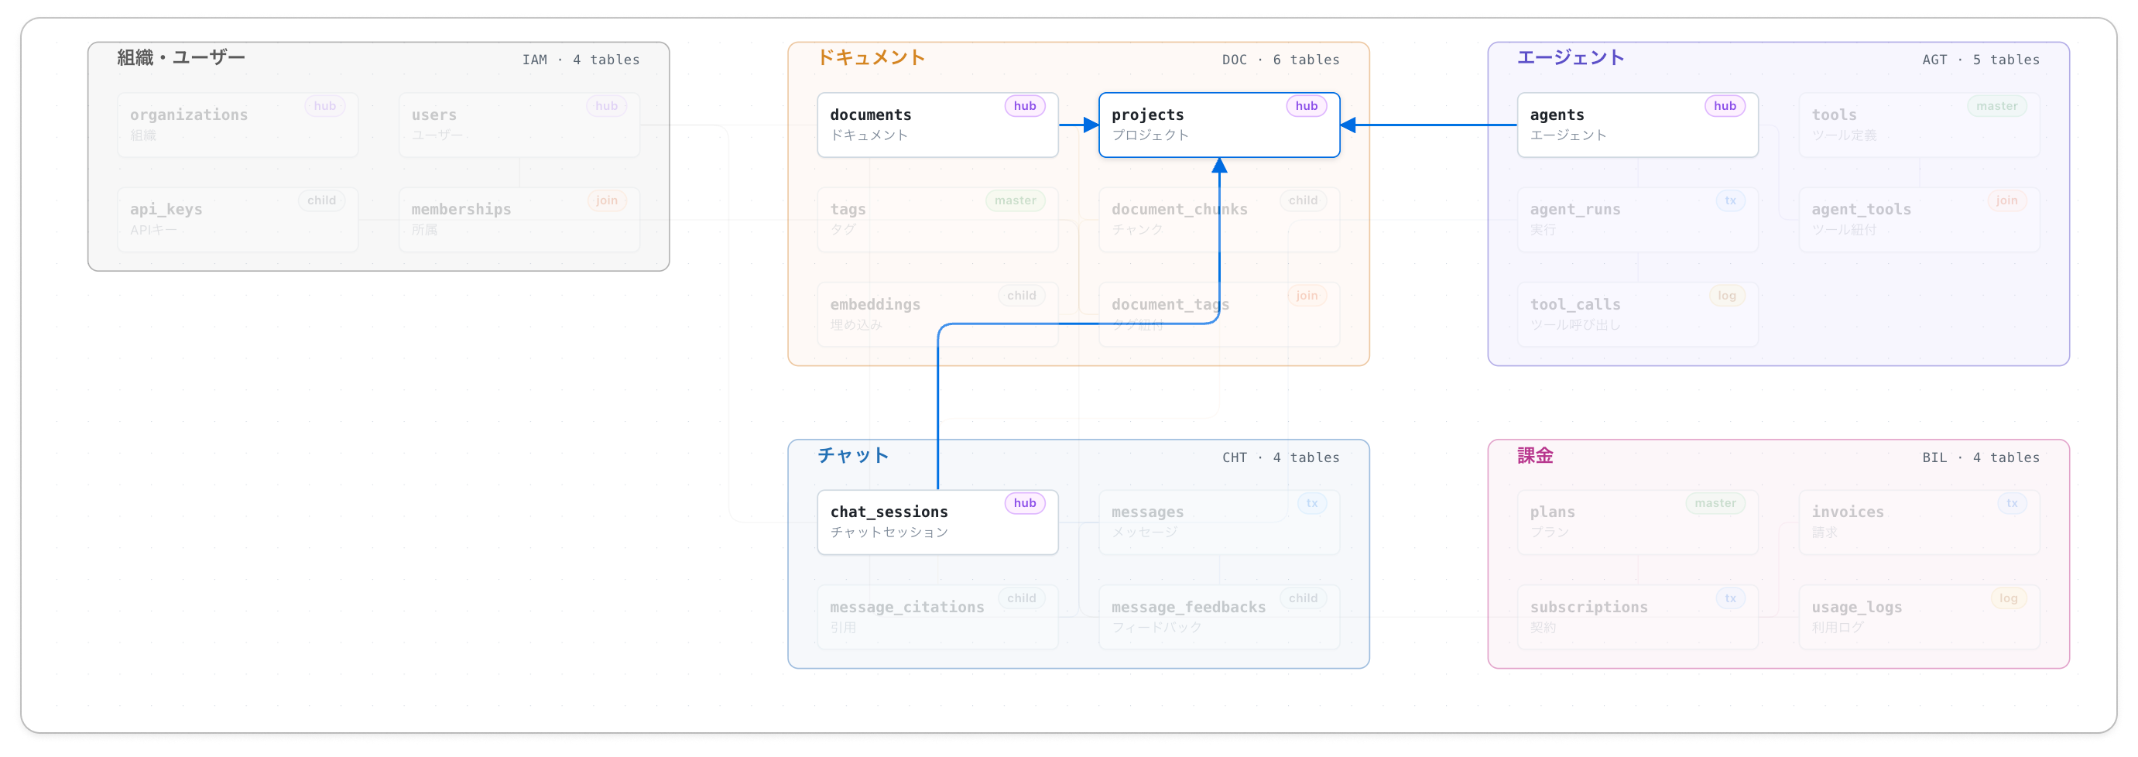Click the child badge on message_feedbacks
This screenshot has width=2138, height=757.
pos(1303,598)
